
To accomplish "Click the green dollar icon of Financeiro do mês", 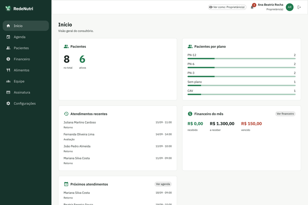I will tap(190, 114).
